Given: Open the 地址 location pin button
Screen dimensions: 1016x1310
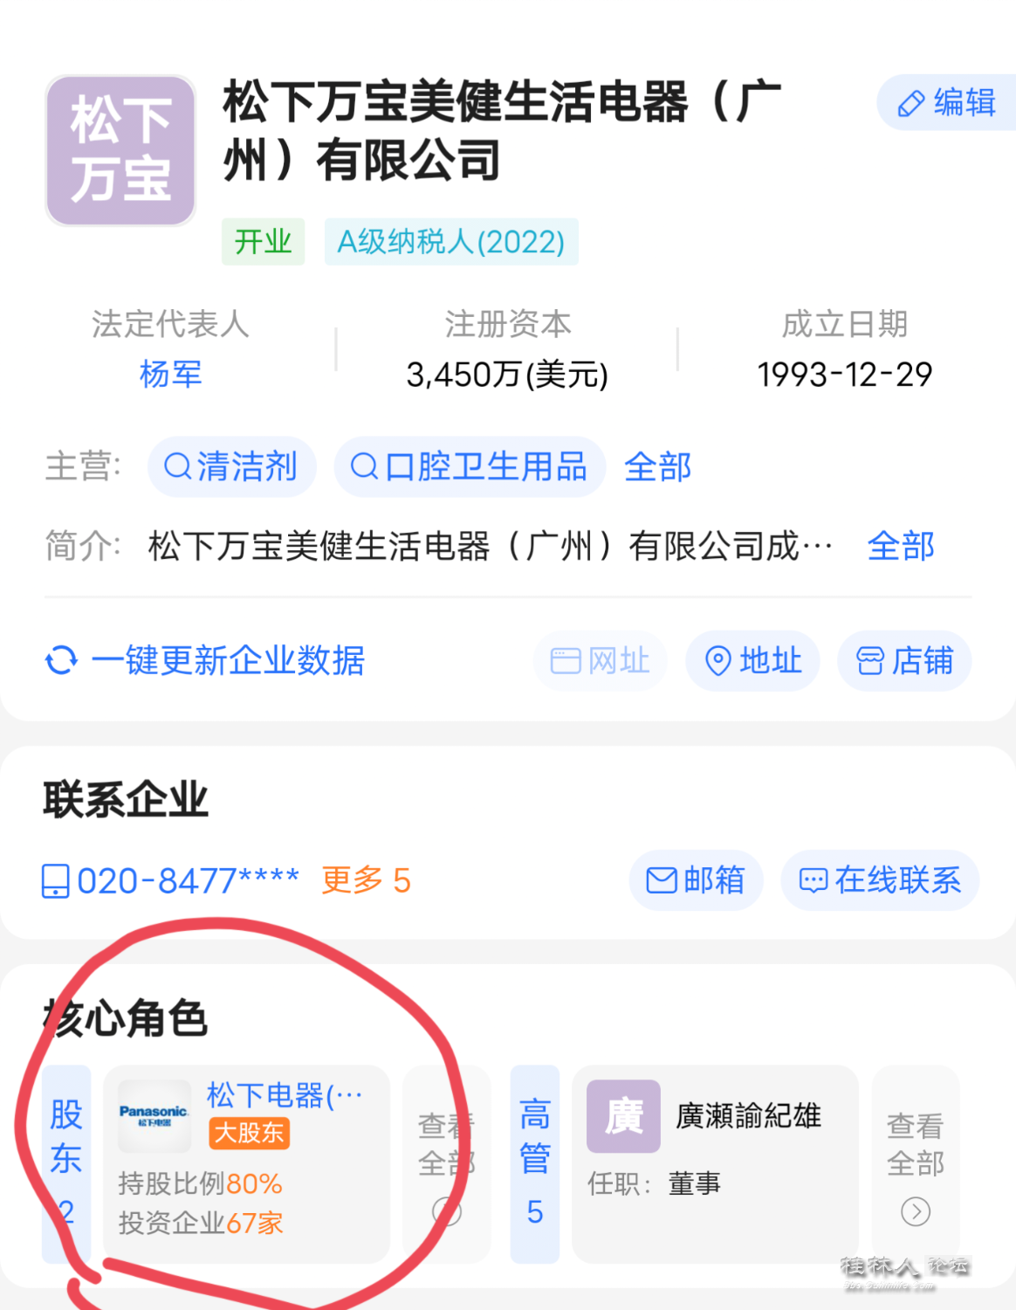Looking at the screenshot, I should tap(752, 660).
